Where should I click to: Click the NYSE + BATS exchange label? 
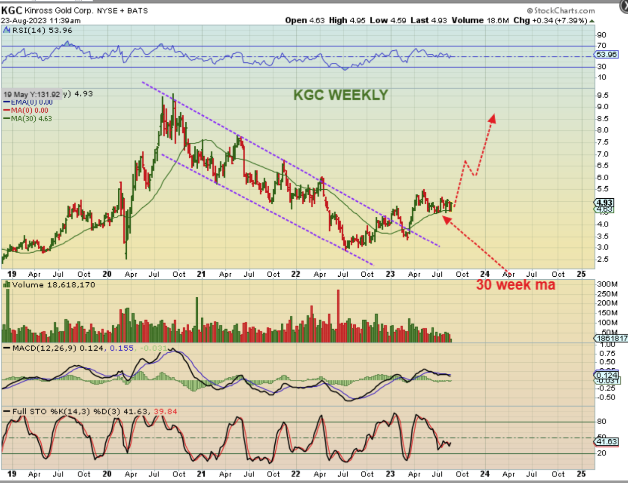click(x=122, y=11)
